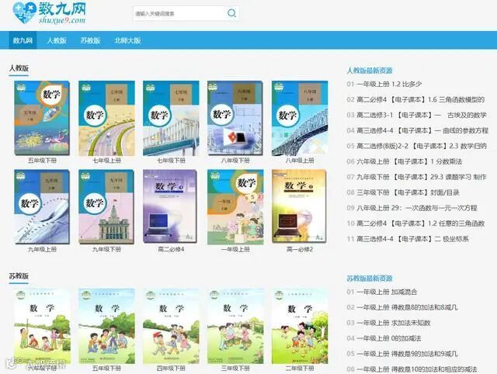Open the 七年级下册 textbook cover
Screen dimensions: 497x374
[x=171, y=118]
